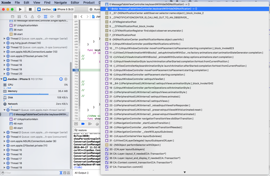Go back in editor history
Screen dimensions: 270x176
[81, 17]
